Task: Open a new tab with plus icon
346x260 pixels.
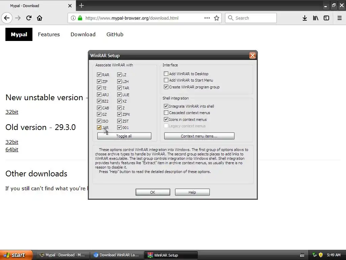Action: coord(81,5)
